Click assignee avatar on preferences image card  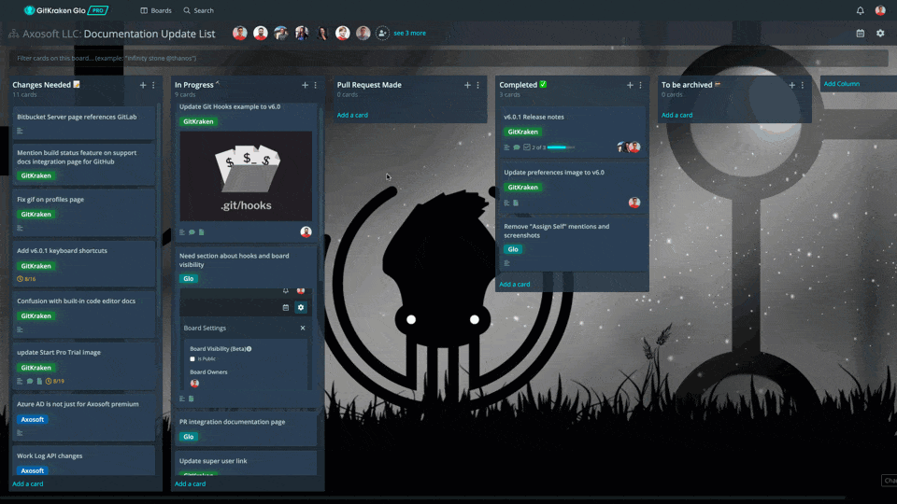(634, 203)
